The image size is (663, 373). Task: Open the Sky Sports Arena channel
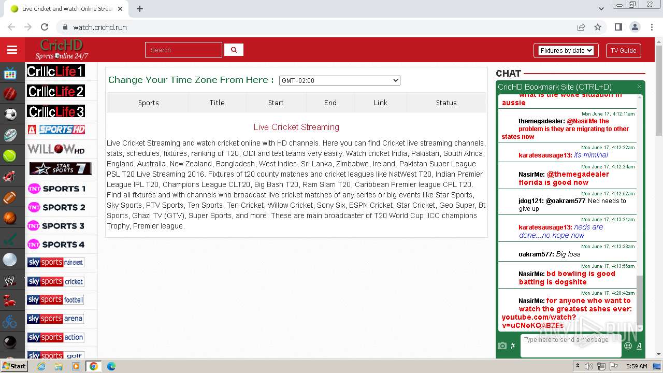pos(56,319)
